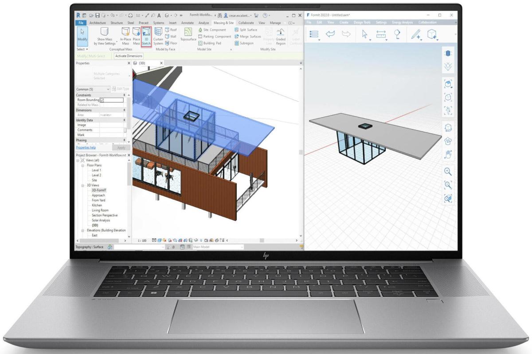Open FormIt measure tool
Viewport: 532px width, 354px height.
pos(381,34)
